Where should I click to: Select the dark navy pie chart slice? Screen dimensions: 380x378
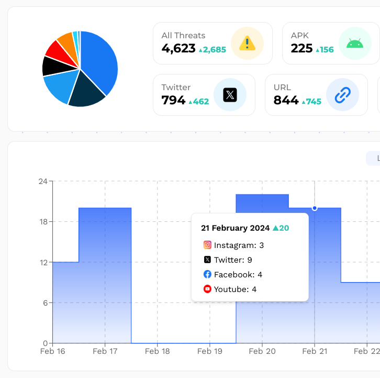(85, 93)
